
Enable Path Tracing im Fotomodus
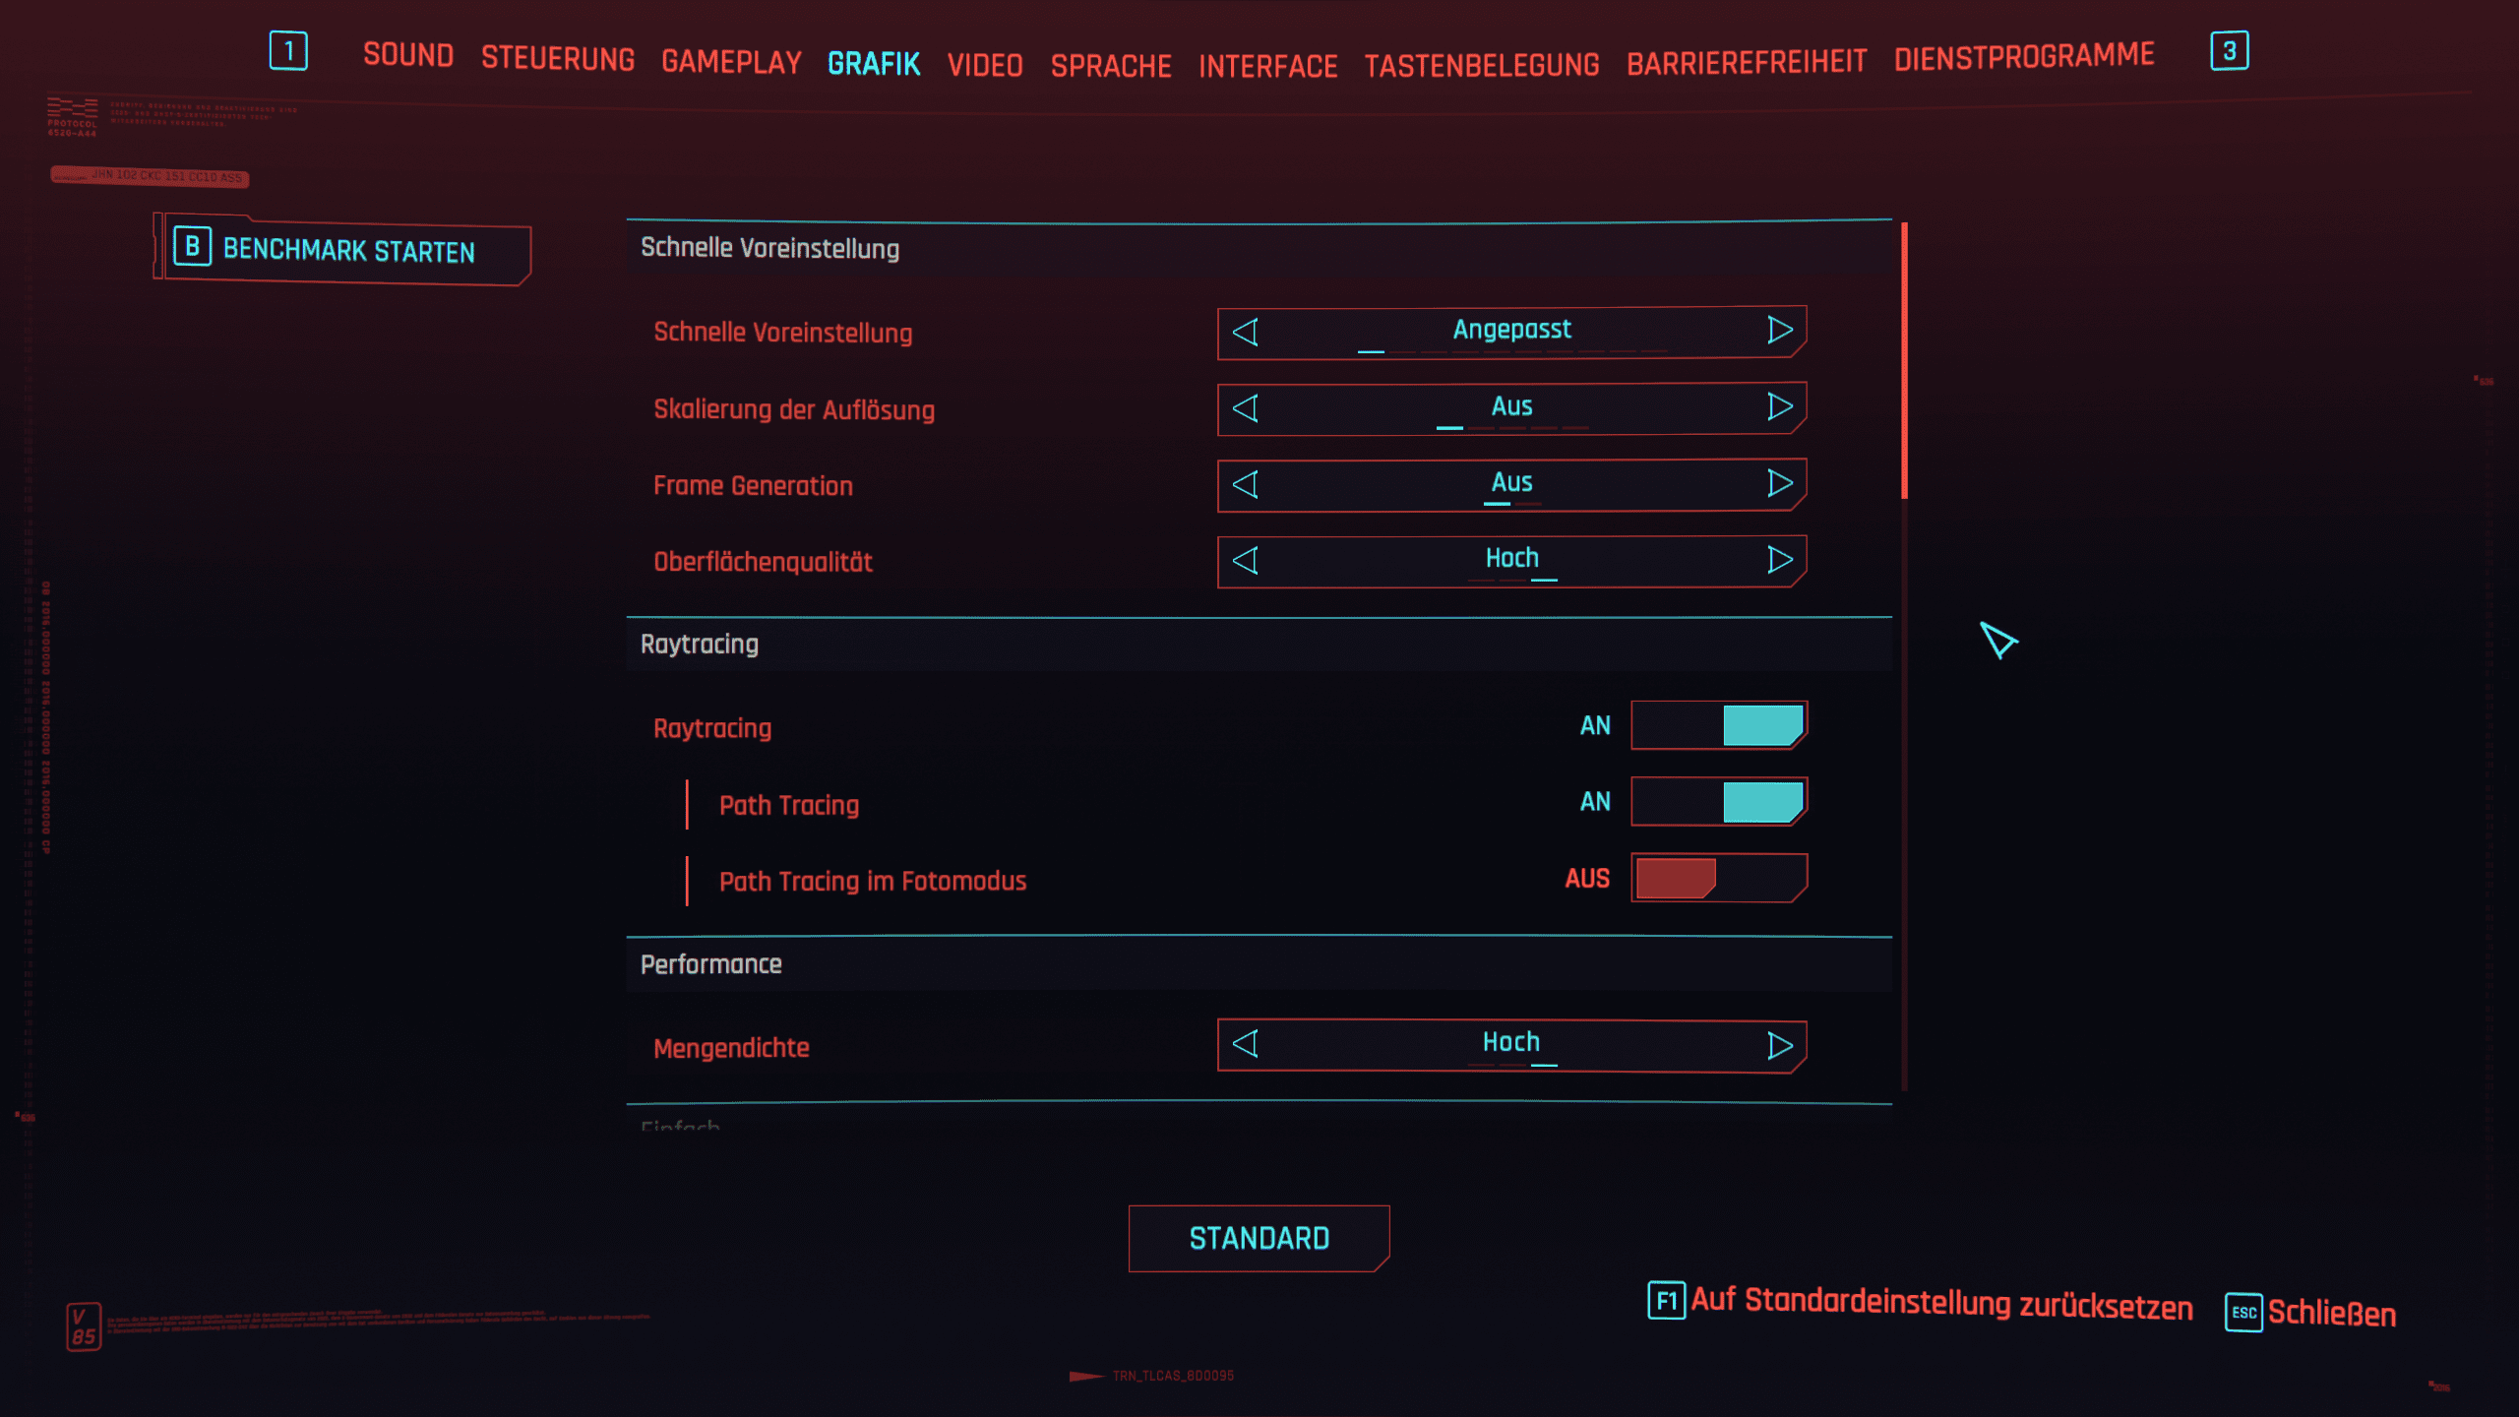[x=1718, y=878]
